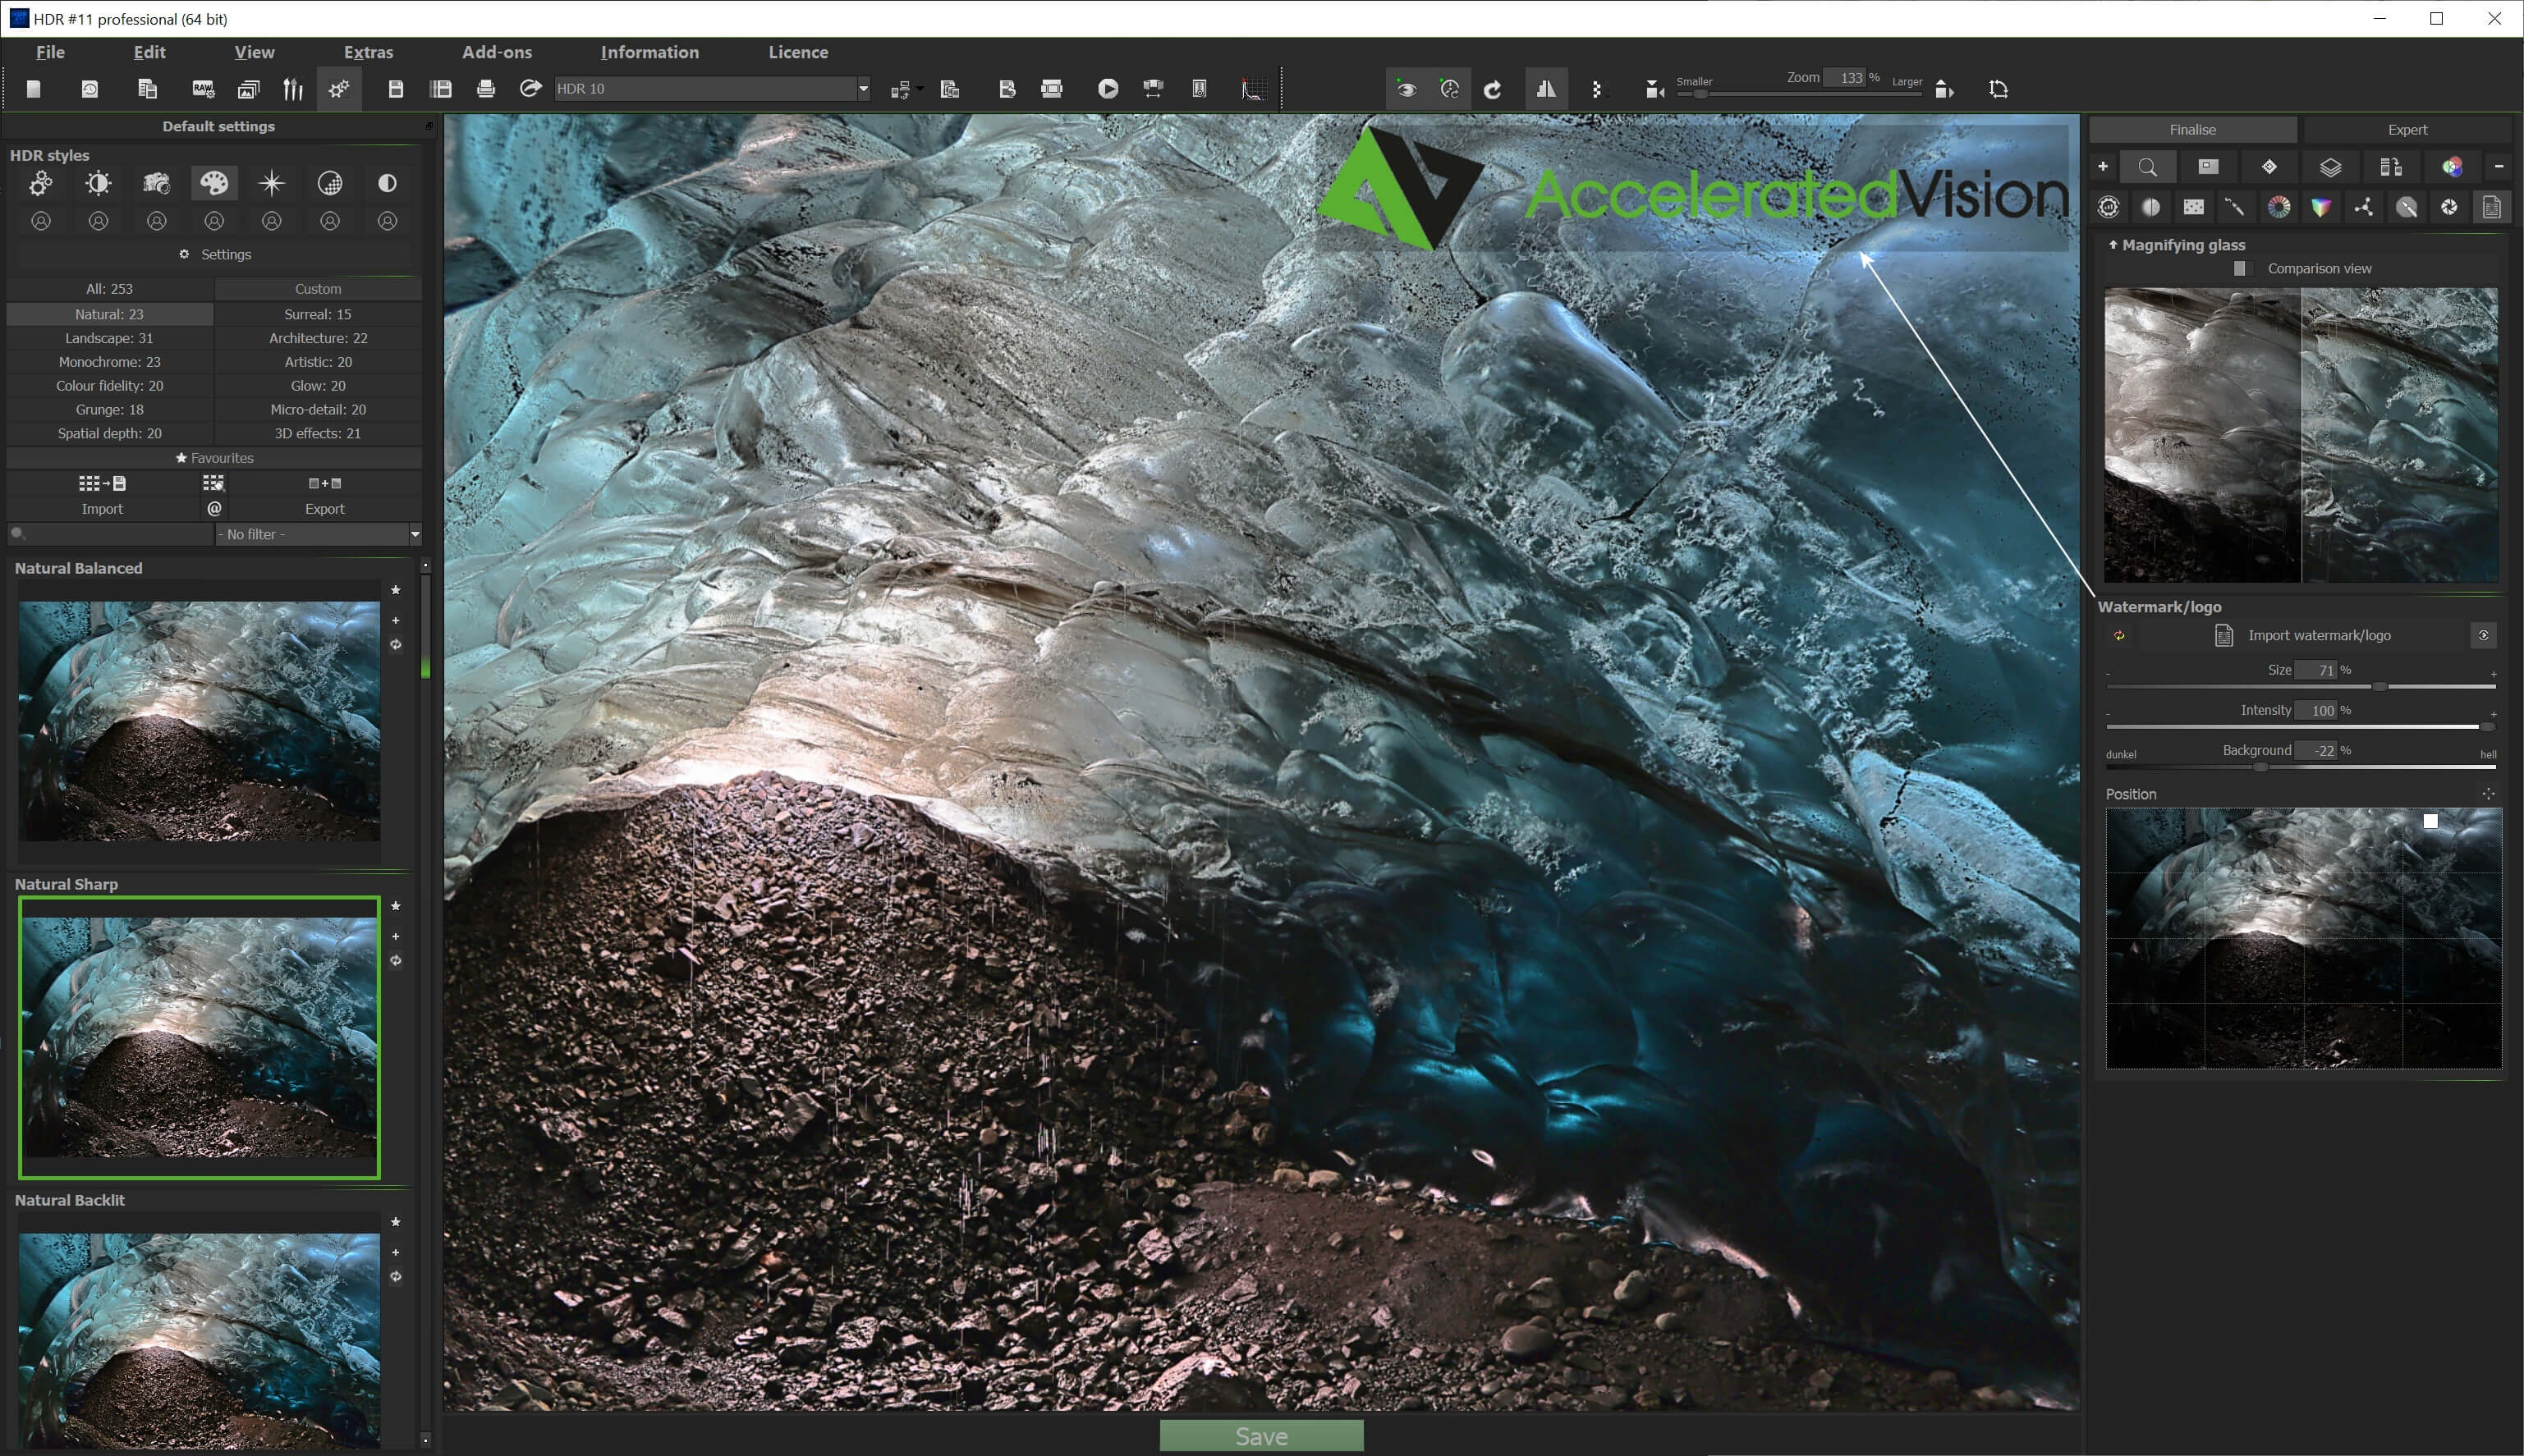The width and height of the screenshot is (2524, 1456).
Task: Collapse the Magnifying glass section arrow
Action: pos(2113,244)
